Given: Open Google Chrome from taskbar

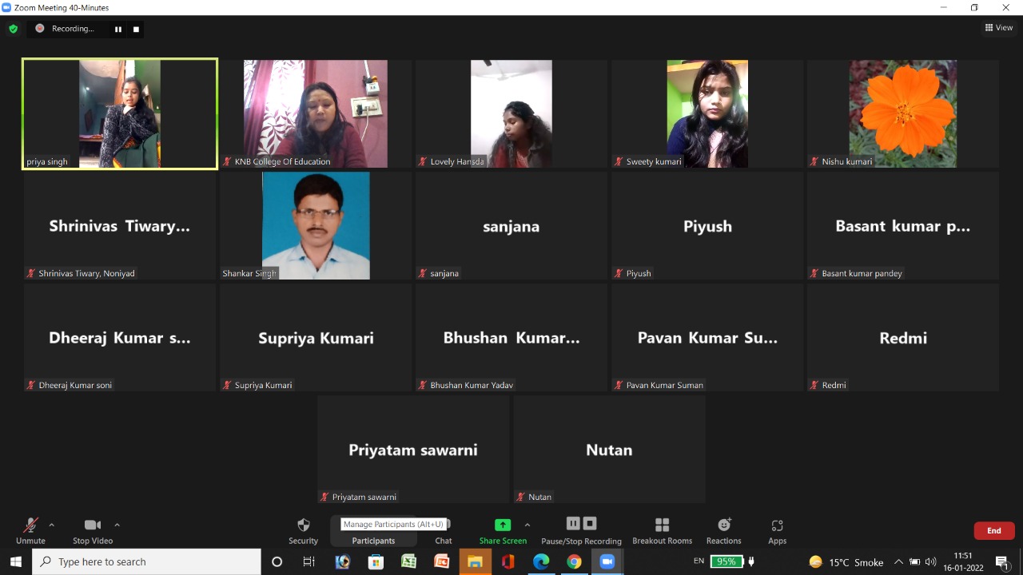Looking at the screenshot, I should click(574, 561).
